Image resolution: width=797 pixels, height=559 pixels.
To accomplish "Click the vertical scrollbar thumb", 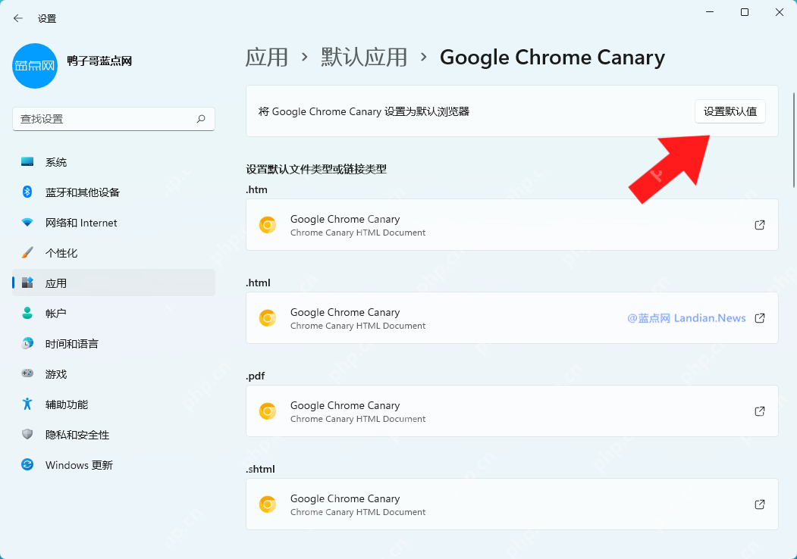I will click(x=794, y=140).
